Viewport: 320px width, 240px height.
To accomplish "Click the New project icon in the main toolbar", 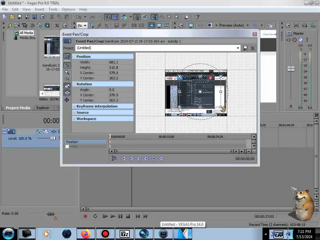I will [x=4, y=17].
